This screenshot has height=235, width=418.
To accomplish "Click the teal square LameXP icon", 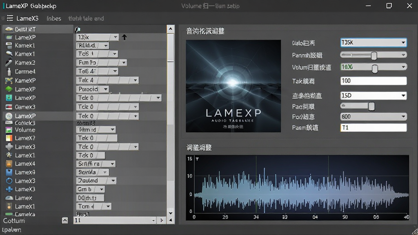I will click(x=9, y=98).
